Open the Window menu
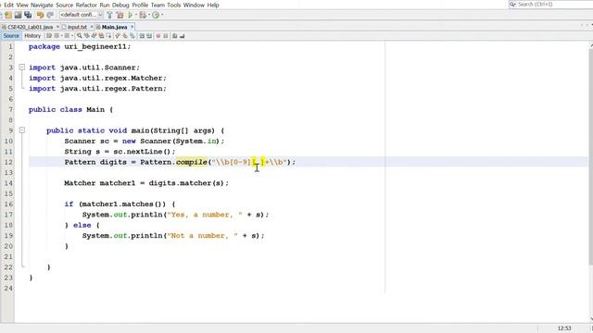This screenshot has width=593, height=333. click(194, 5)
